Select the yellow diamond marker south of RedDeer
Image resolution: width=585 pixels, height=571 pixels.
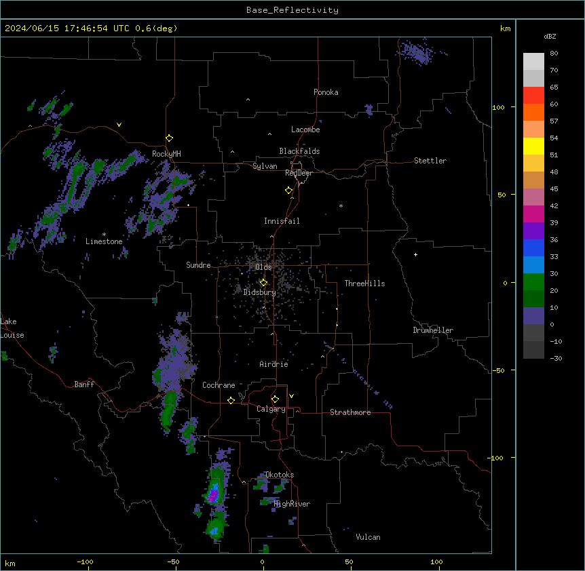coord(289,191)
